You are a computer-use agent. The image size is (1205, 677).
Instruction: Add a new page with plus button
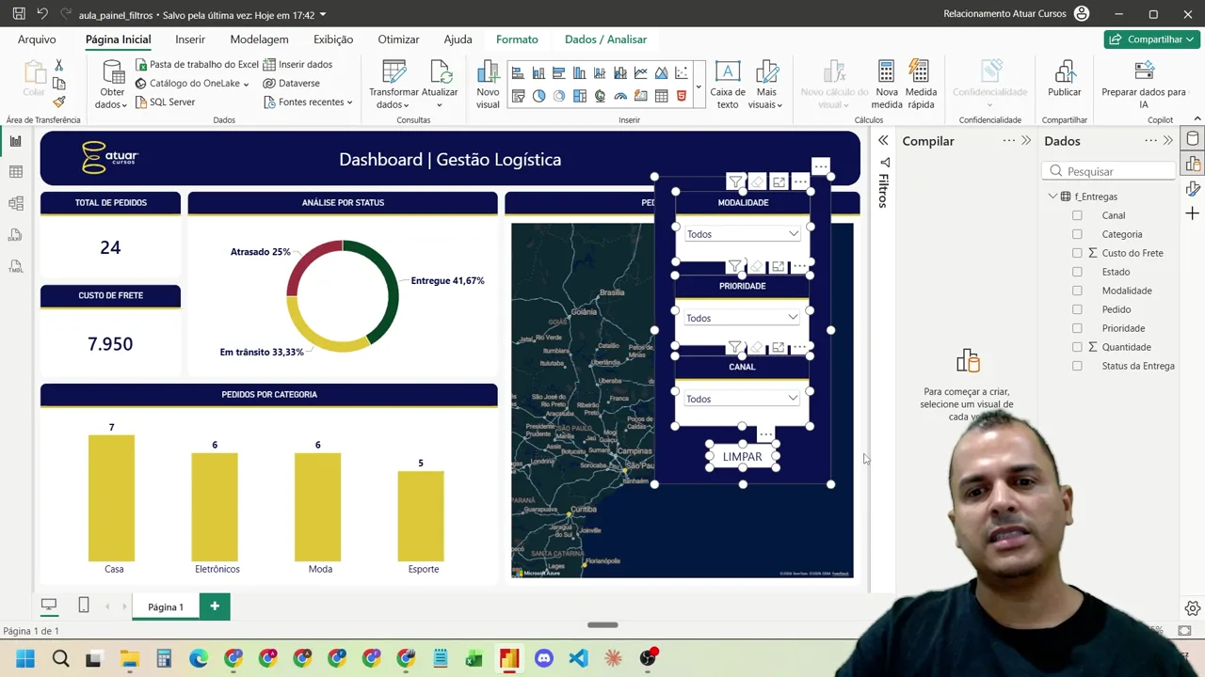[215, 606]
